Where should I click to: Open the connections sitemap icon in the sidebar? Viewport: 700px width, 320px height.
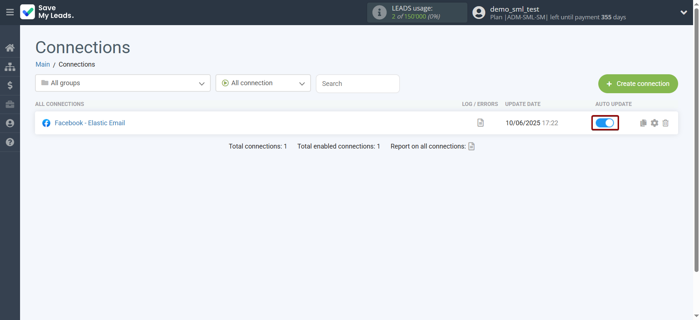pyautogui.click(x=10, y=67)
